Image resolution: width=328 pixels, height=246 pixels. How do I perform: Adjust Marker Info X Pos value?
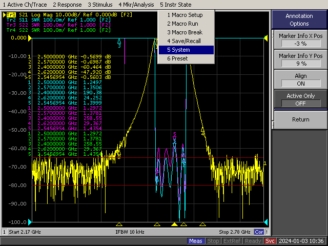coord(300,39)
